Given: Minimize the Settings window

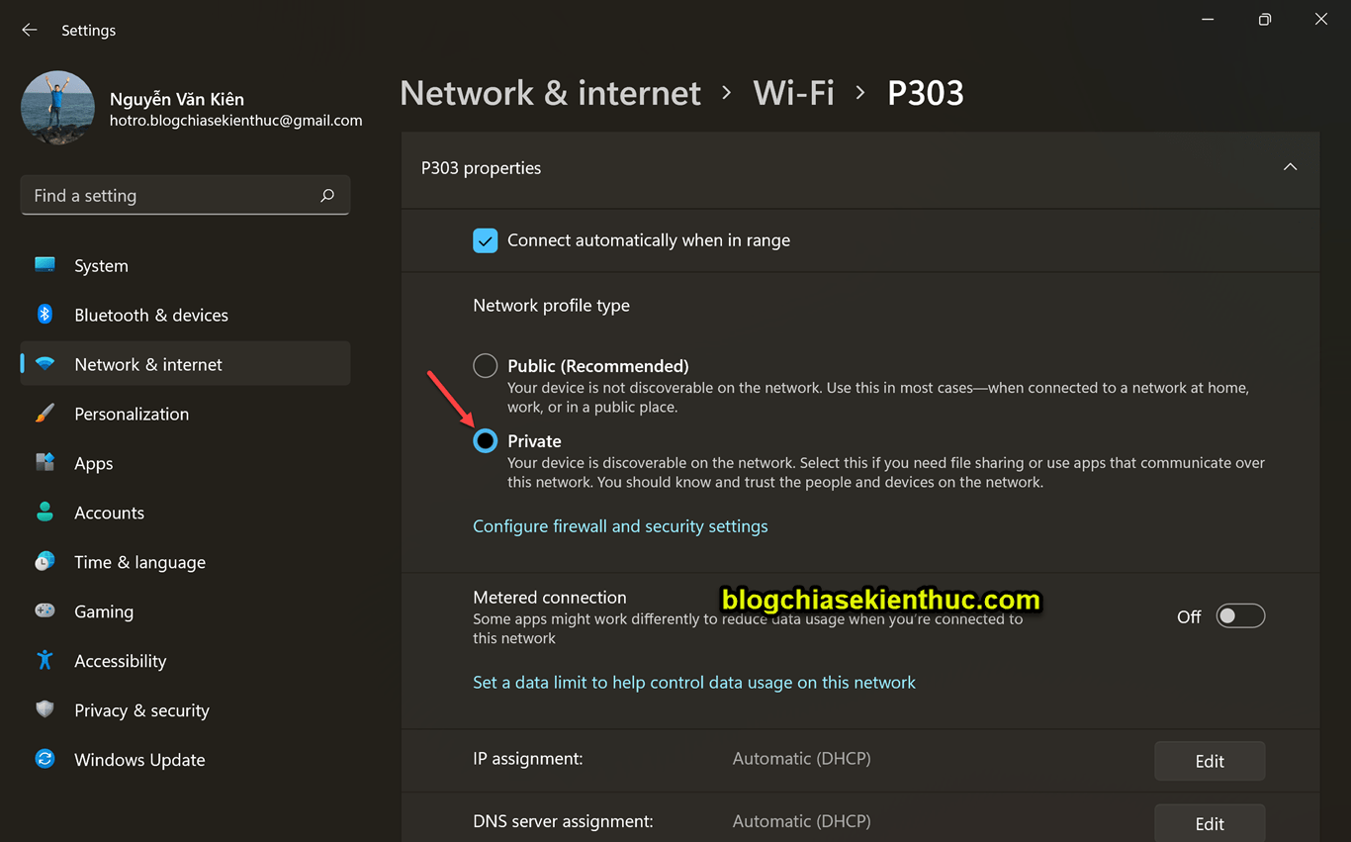Looking at the screenshot, I should point(1208,19).
